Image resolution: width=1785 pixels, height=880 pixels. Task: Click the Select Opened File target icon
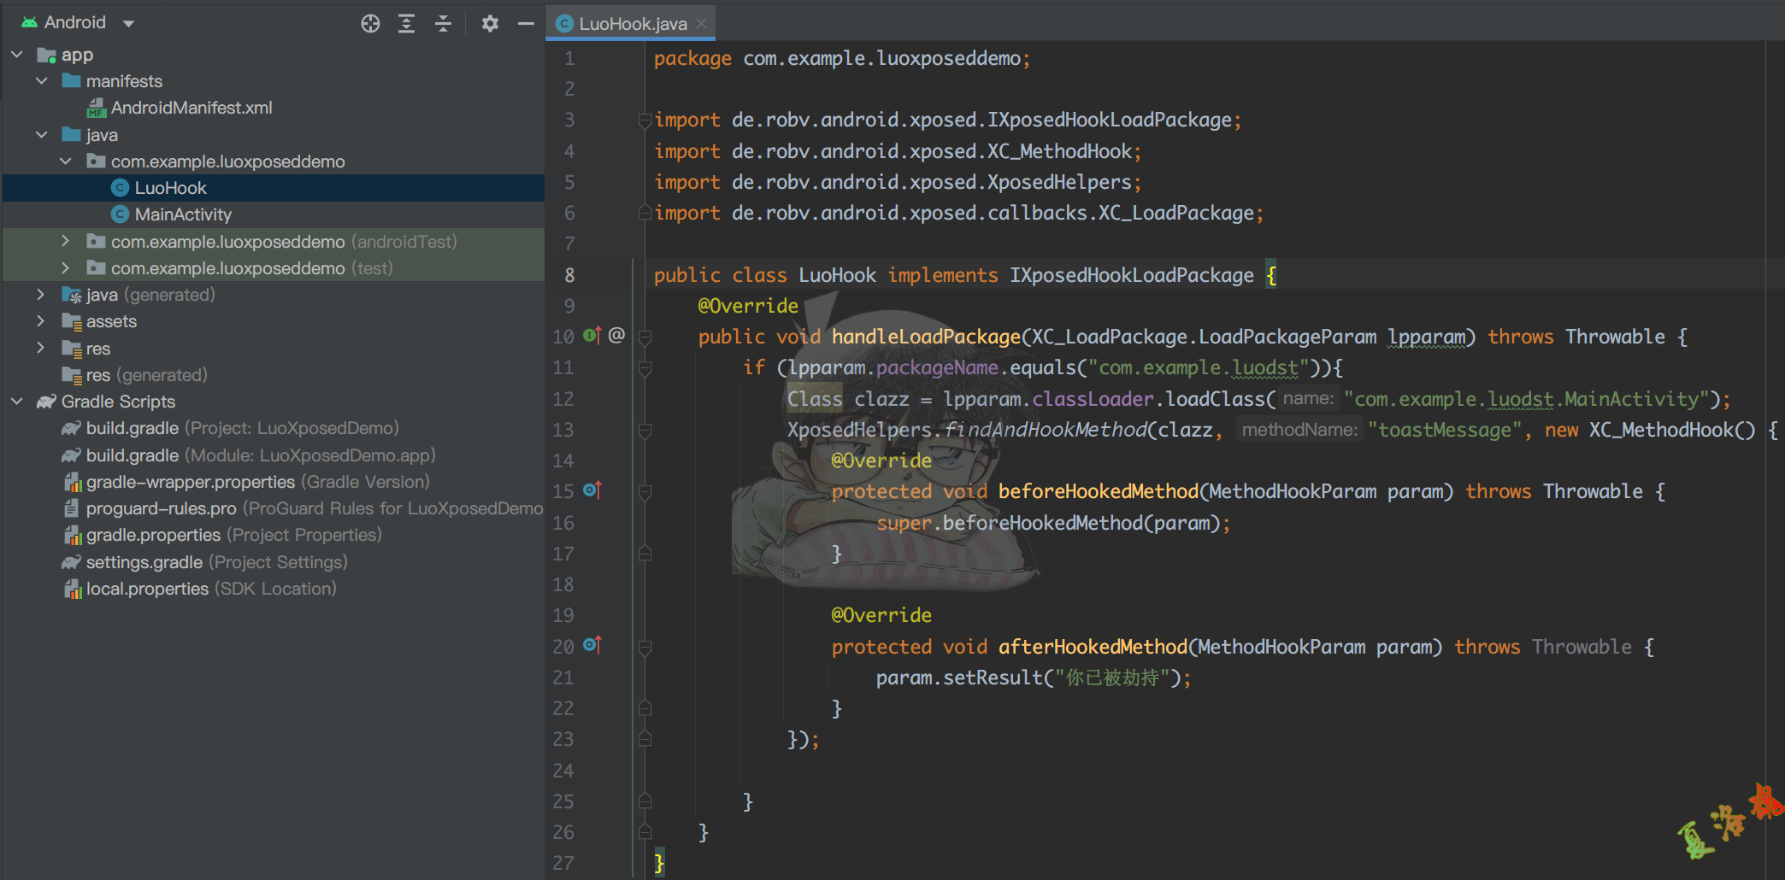(x=370, y=24)
